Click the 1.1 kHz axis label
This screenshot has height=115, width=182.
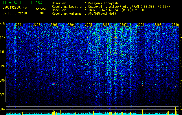tap(3, 37)
